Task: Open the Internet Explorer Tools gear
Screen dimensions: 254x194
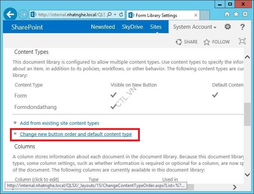Action: click(245, 14)
